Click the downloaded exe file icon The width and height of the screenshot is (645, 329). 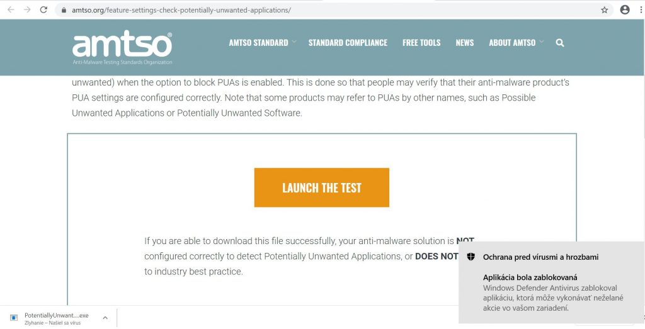(x=14, y=318)
